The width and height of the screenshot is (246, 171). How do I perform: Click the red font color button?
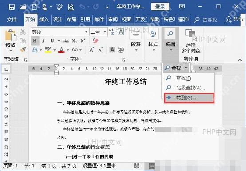[61, 50]
